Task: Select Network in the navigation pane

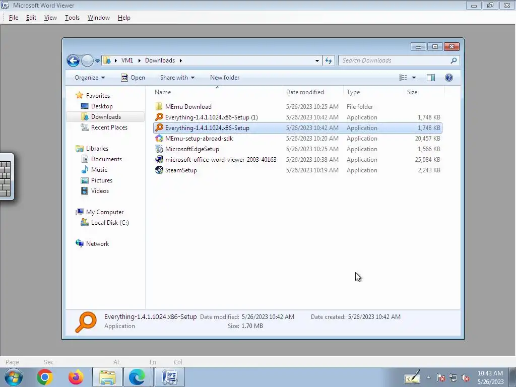Action: [97, 244]
